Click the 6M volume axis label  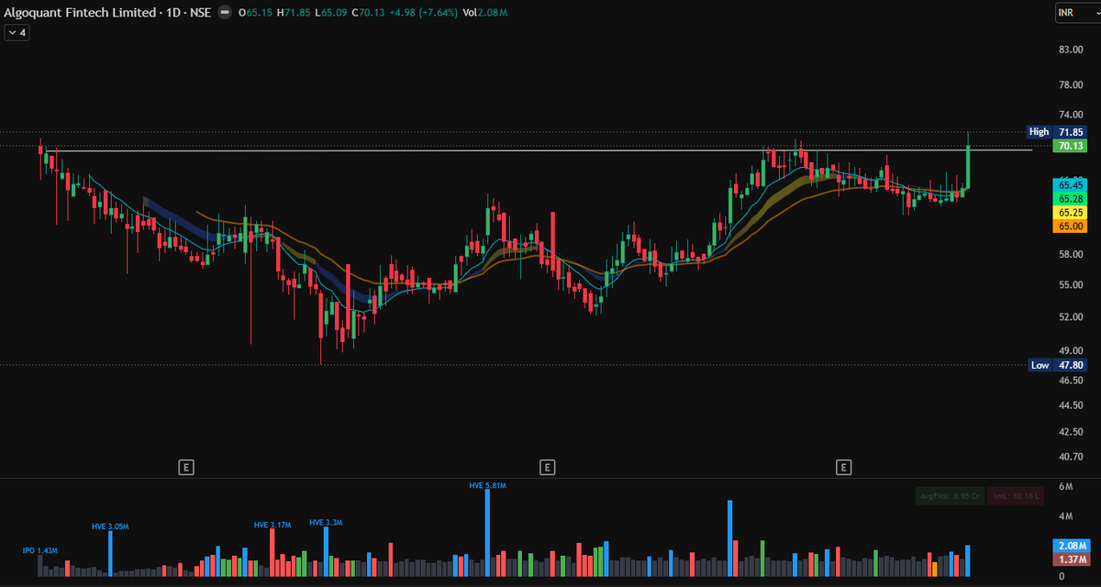point(1066,486)
